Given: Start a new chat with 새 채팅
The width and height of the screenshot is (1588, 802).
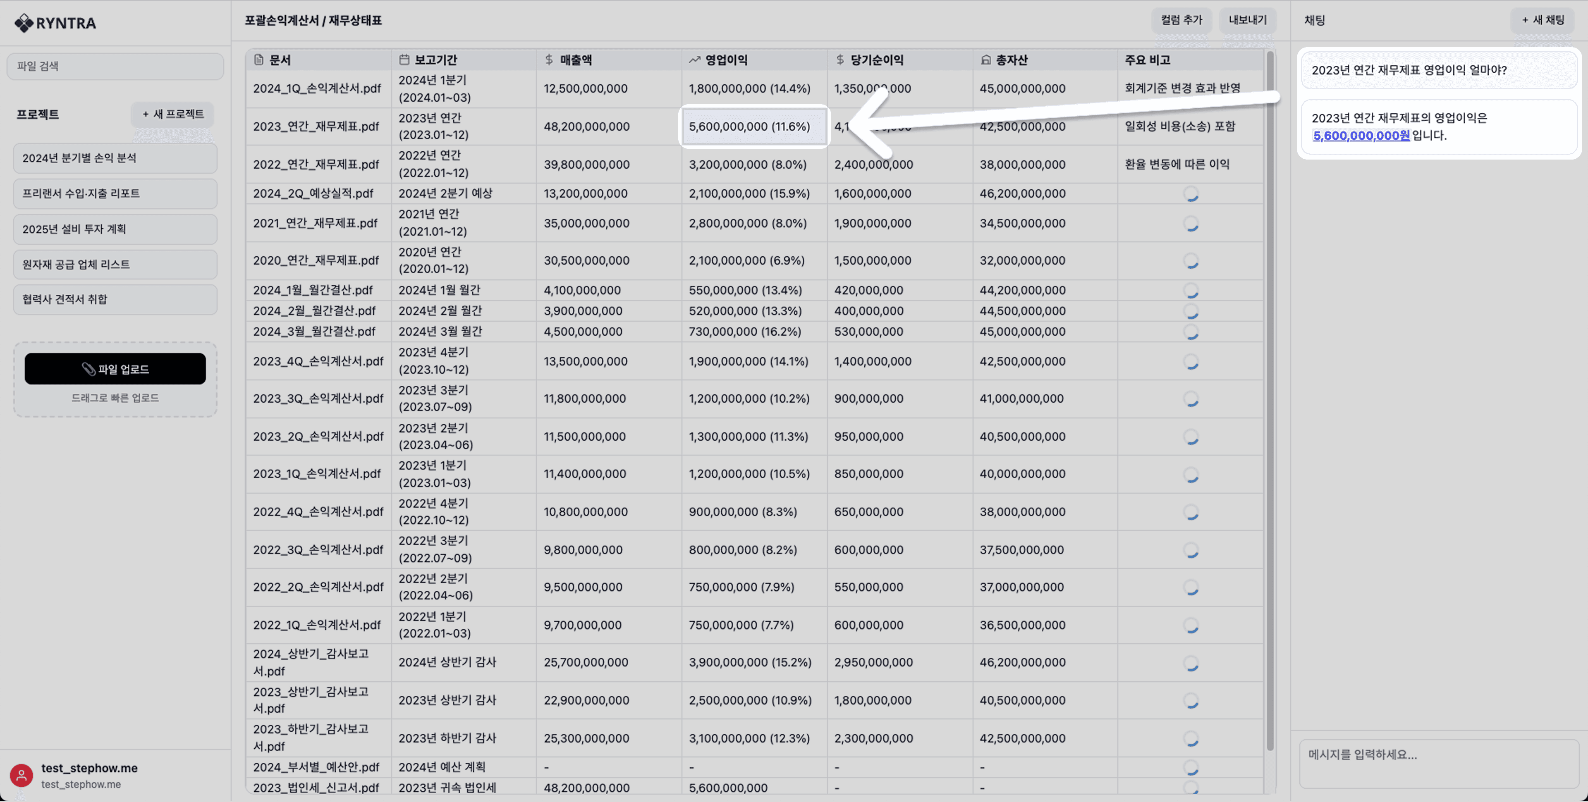Looking at the screenshot, I should pos(1543,20).
